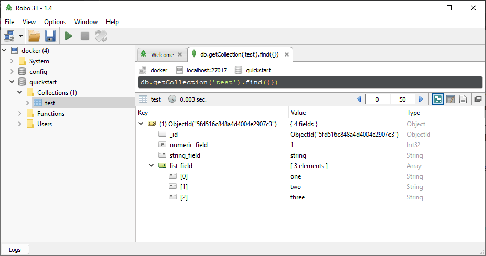This screenshot has height=256, width=486.
Task: Open the File menu
Action: [9, 22]
